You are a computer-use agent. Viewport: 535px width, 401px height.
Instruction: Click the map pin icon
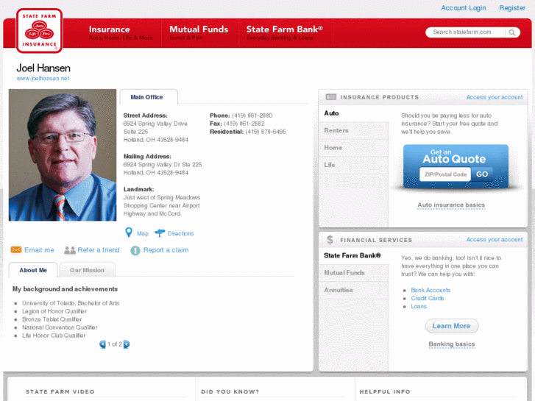click(x=129, y=233)
